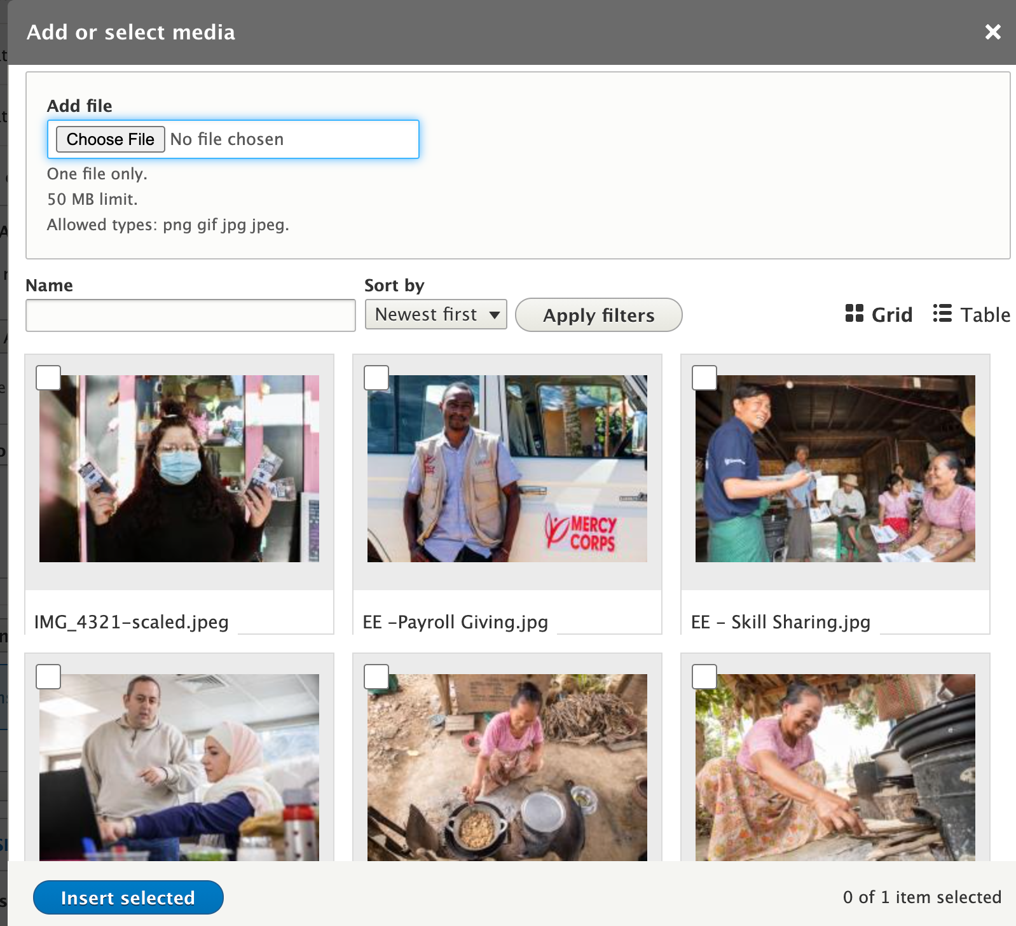1016x926 pixels.
Task: Click the Skill Sharing group thumbnail
Action: pyautogui.click(x=835, y=469)
